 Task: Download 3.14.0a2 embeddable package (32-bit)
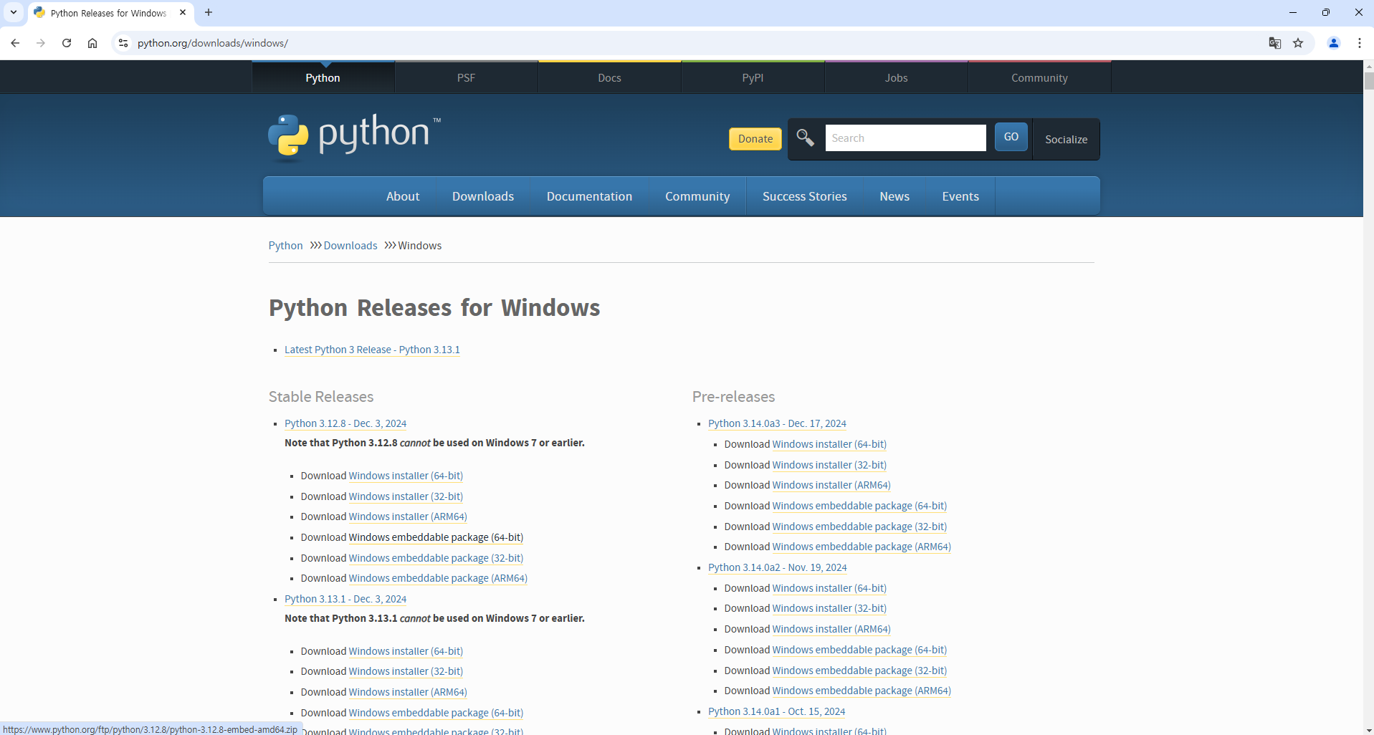coord(859,671)
